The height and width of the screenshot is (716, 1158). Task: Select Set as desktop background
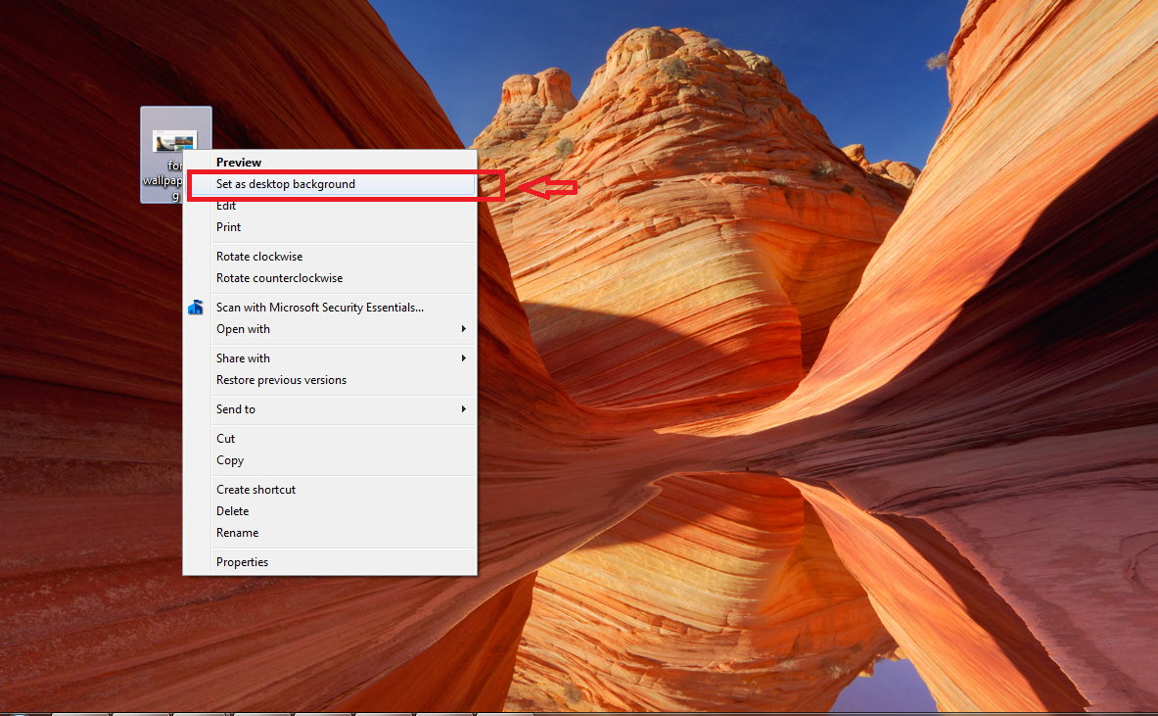pyautogui.click(x=286, y=184)
